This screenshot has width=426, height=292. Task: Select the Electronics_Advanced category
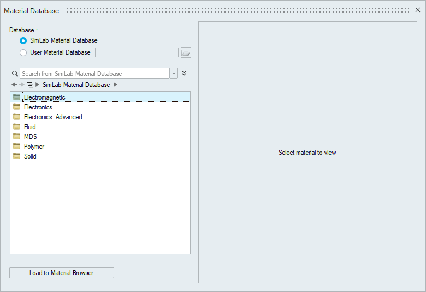53,117
